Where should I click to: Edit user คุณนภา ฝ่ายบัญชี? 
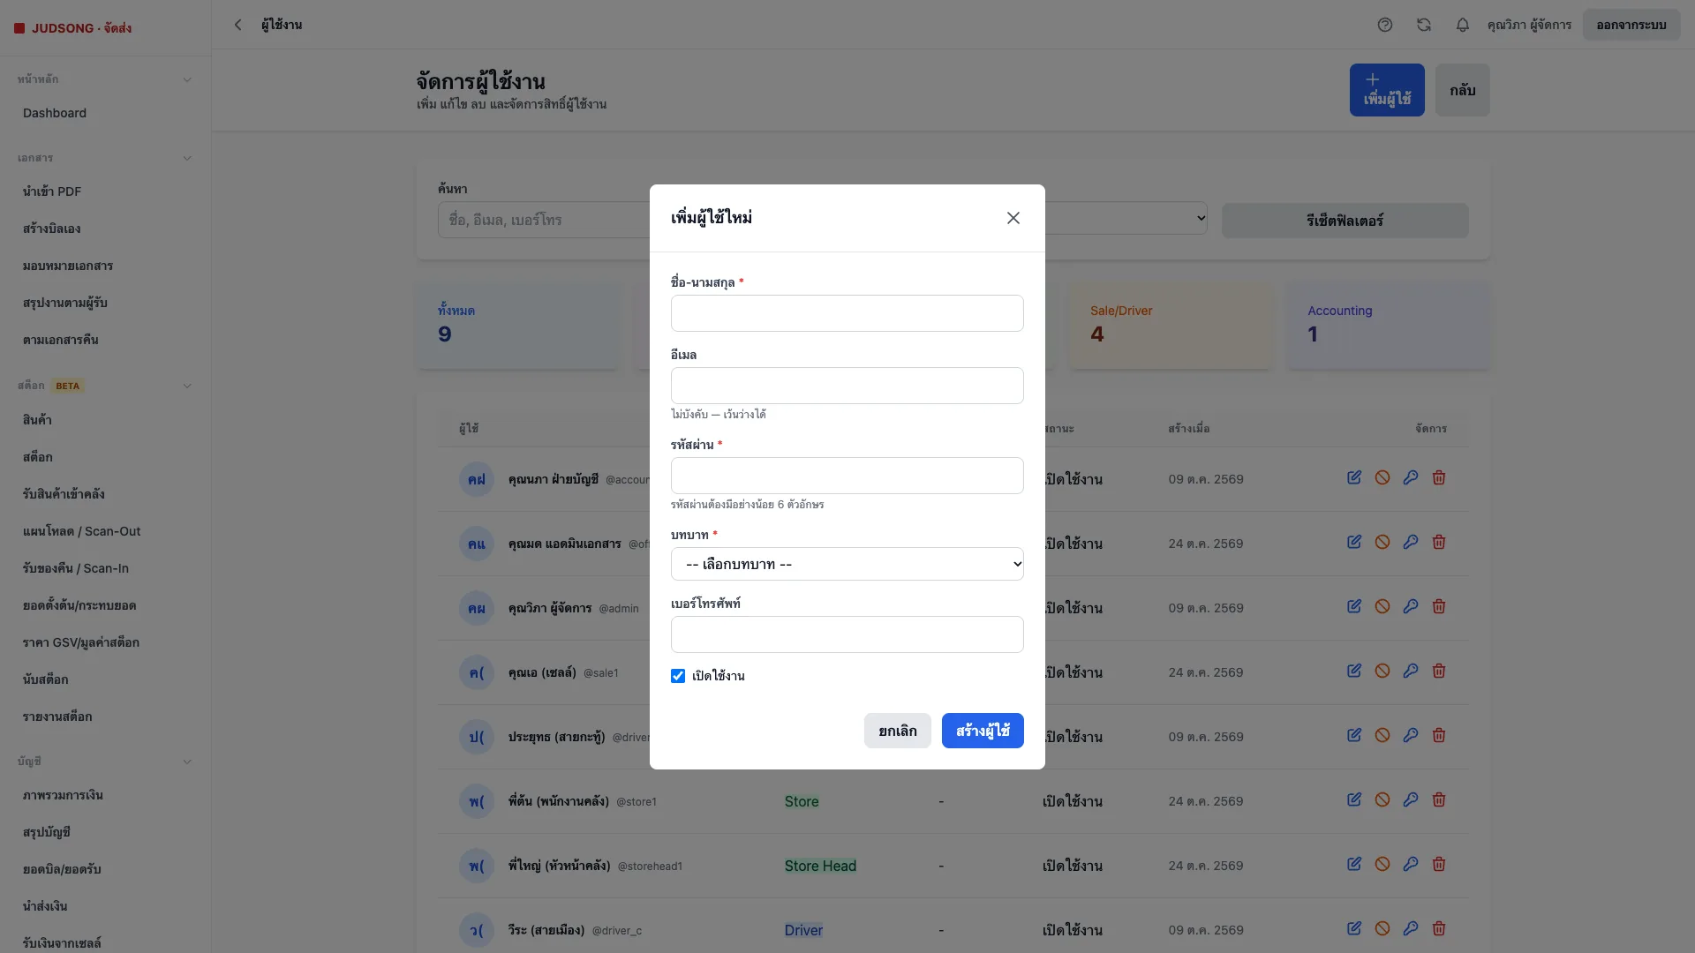(x=1353, y=477)
